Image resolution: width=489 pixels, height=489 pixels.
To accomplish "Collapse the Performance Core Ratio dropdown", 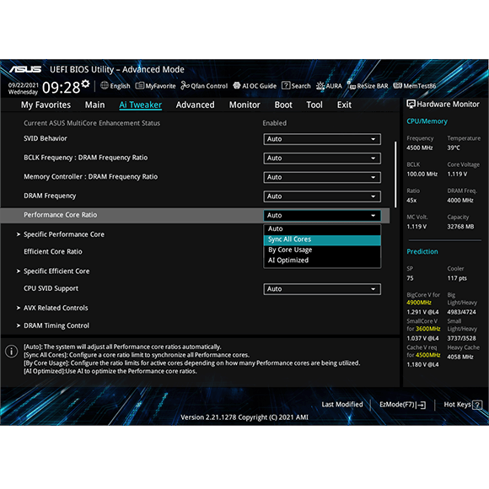I will point(322,216).
